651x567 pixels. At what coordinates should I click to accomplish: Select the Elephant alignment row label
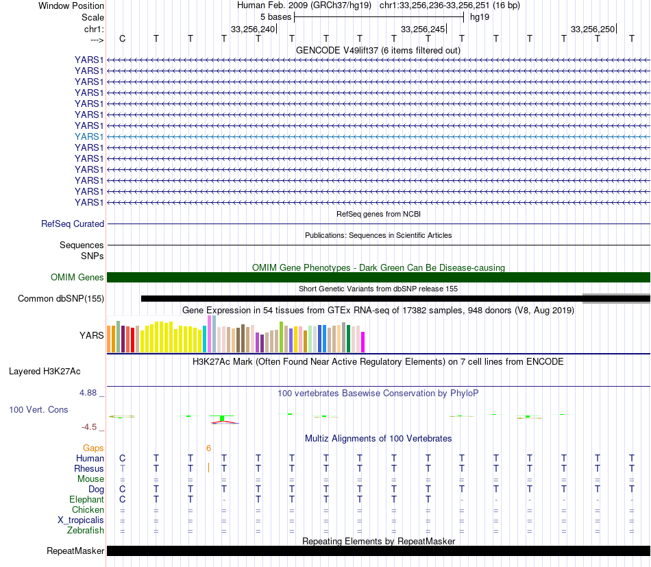[x=86, y=499]
